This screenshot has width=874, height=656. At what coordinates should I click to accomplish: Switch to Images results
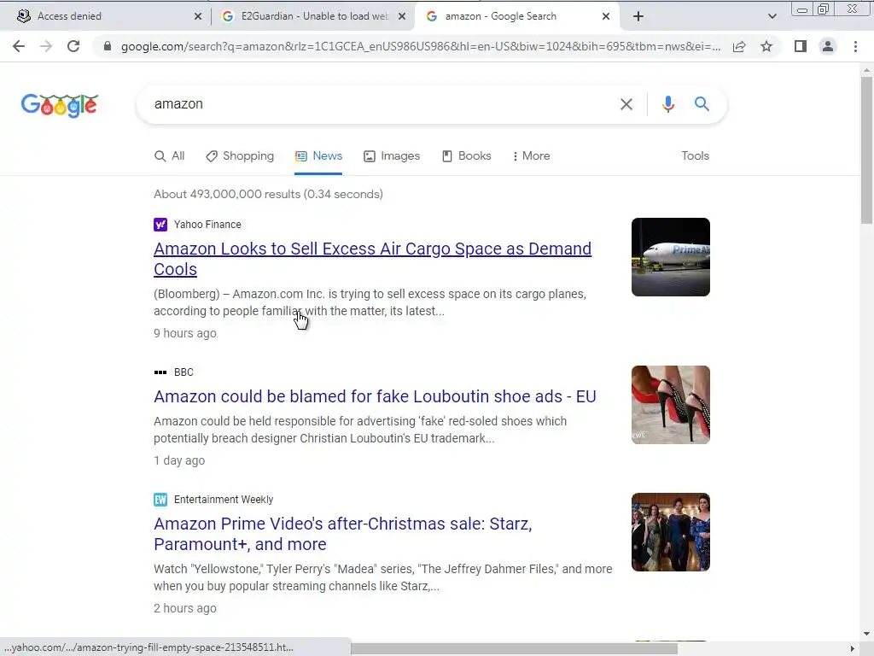pyautogui.click(x=392, y=156)
